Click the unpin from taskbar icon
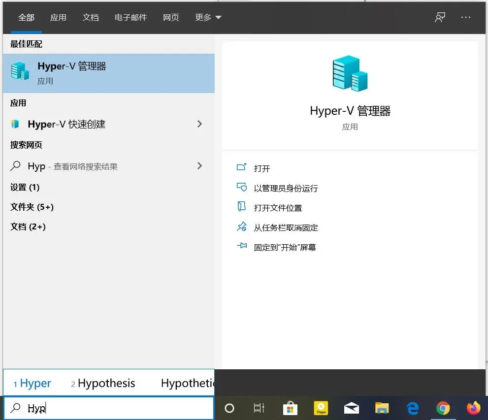The height and width of the screenshot is (420, 488). 241,226
